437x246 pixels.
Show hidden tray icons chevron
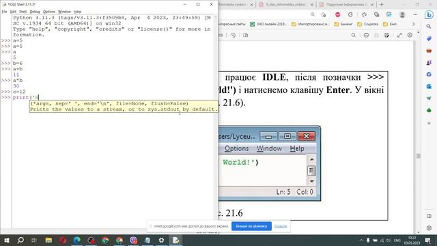(361, 240)
